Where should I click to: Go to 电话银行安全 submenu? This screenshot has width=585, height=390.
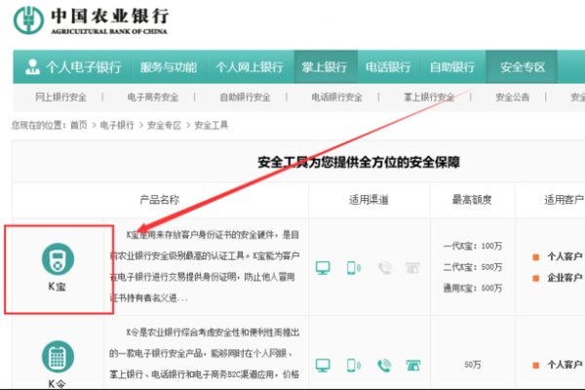coord(337,97)
